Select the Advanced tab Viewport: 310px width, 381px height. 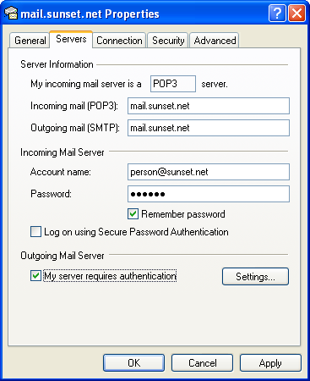(x=215, y=41)
